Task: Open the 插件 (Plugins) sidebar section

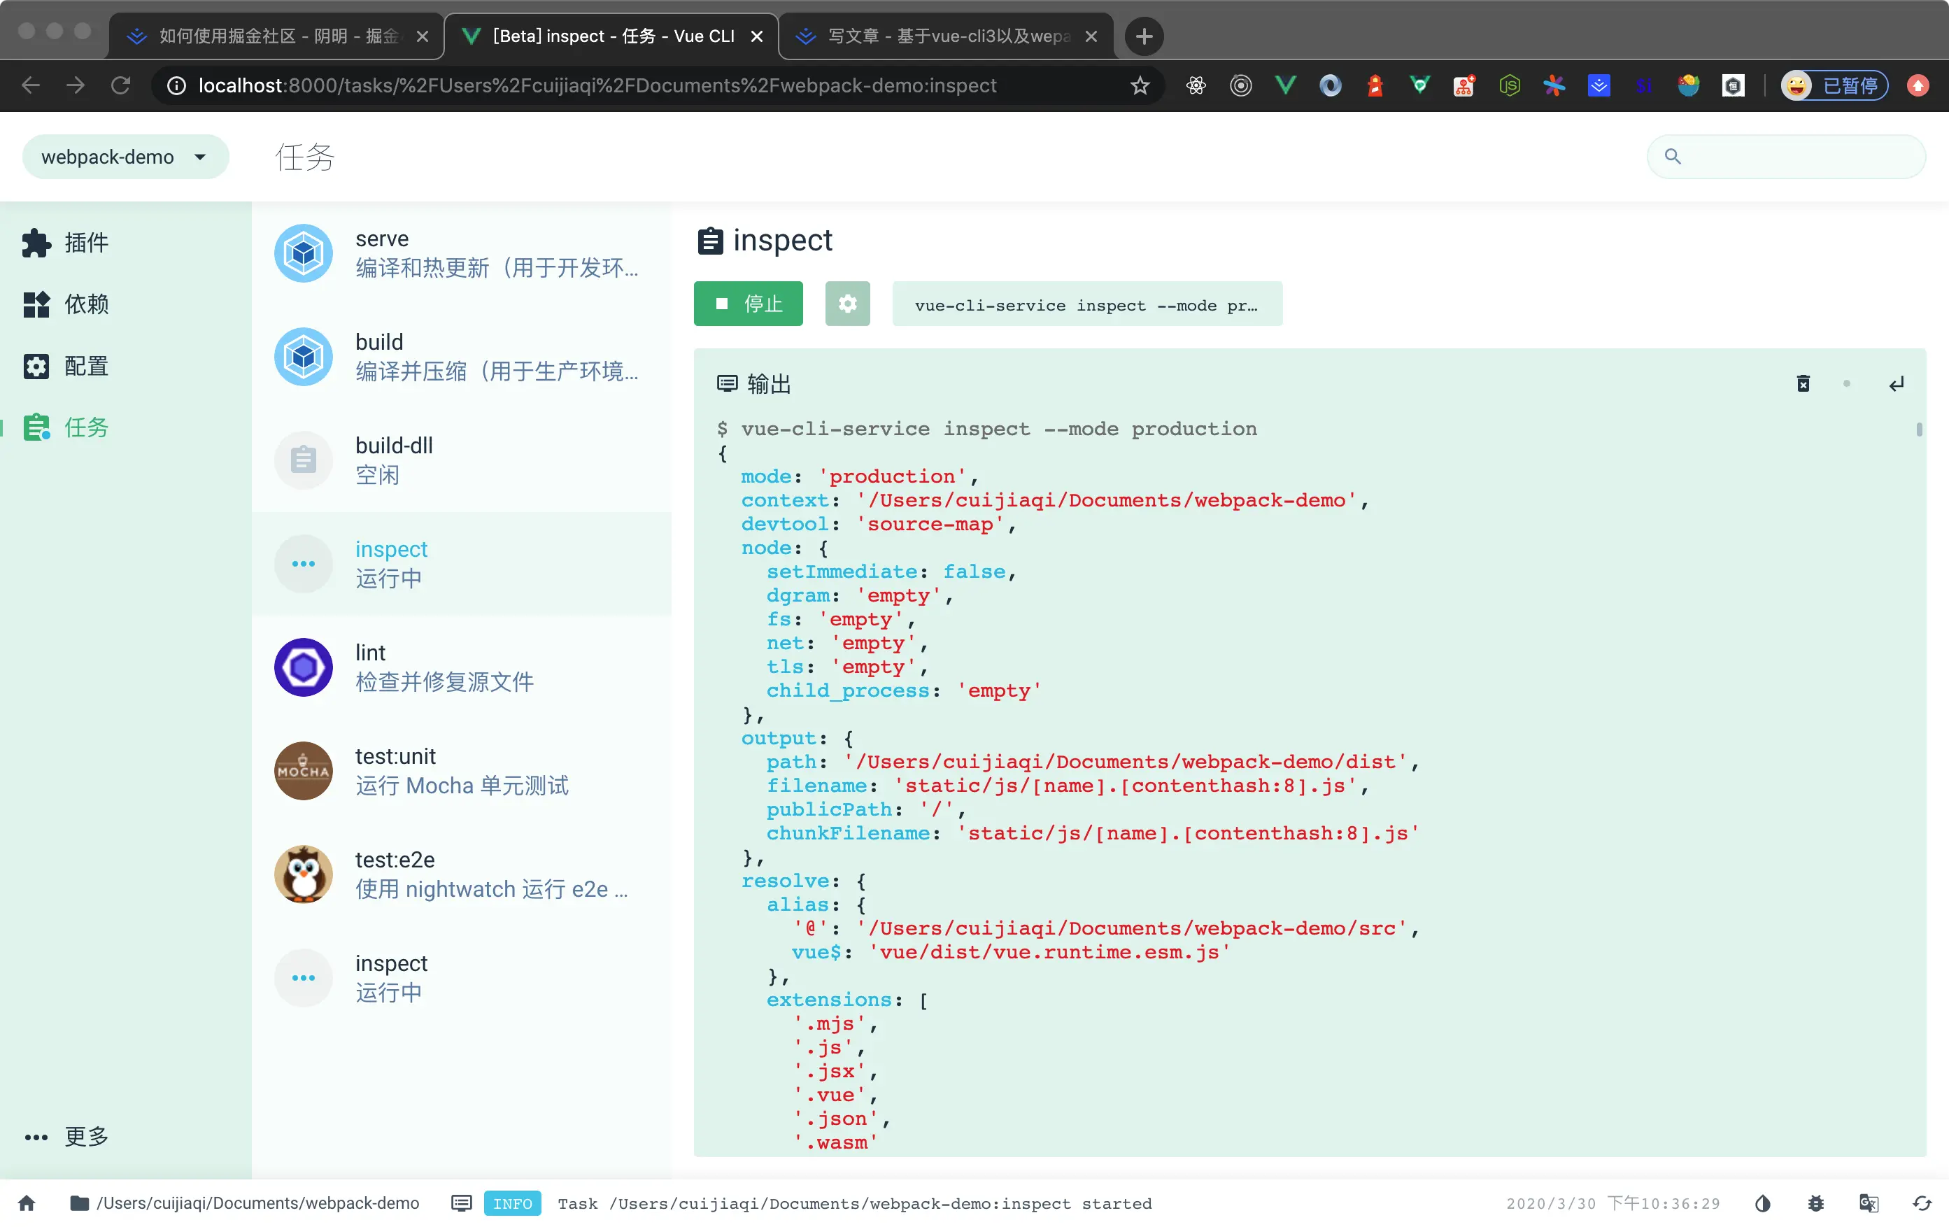Action: [x=85, y=243]
